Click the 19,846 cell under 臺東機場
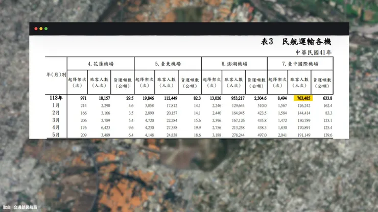The width and height of the screenshot is (378, 212). tap(148, 98)
